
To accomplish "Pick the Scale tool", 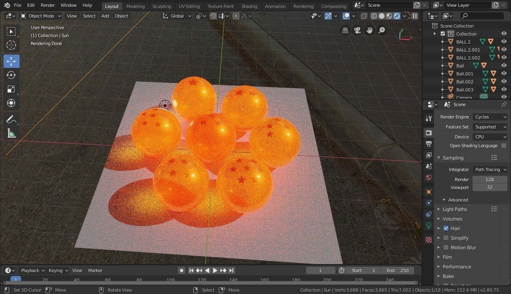I will point(11,89).
